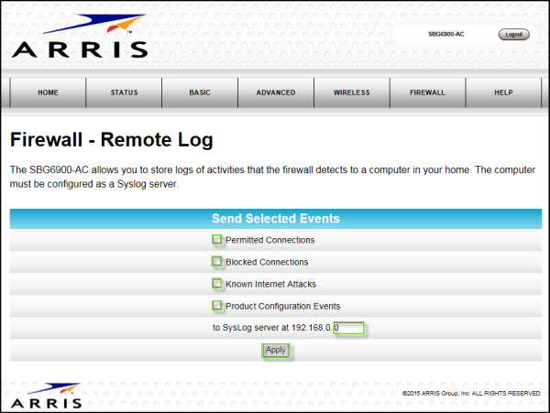Log out using the Logout button
Screen dimensions: 550x413
point(513,34)
